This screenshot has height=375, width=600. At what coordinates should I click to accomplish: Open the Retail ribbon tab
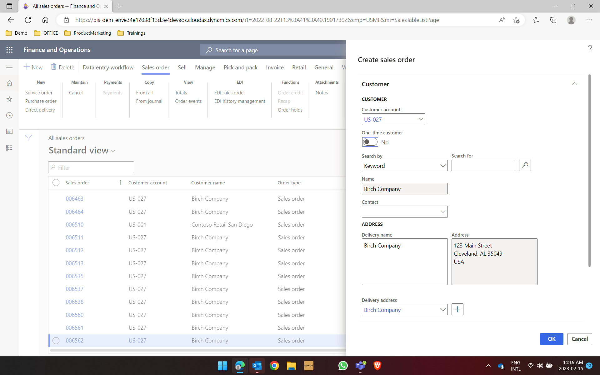pyautogui.click(x=299, y=67)
